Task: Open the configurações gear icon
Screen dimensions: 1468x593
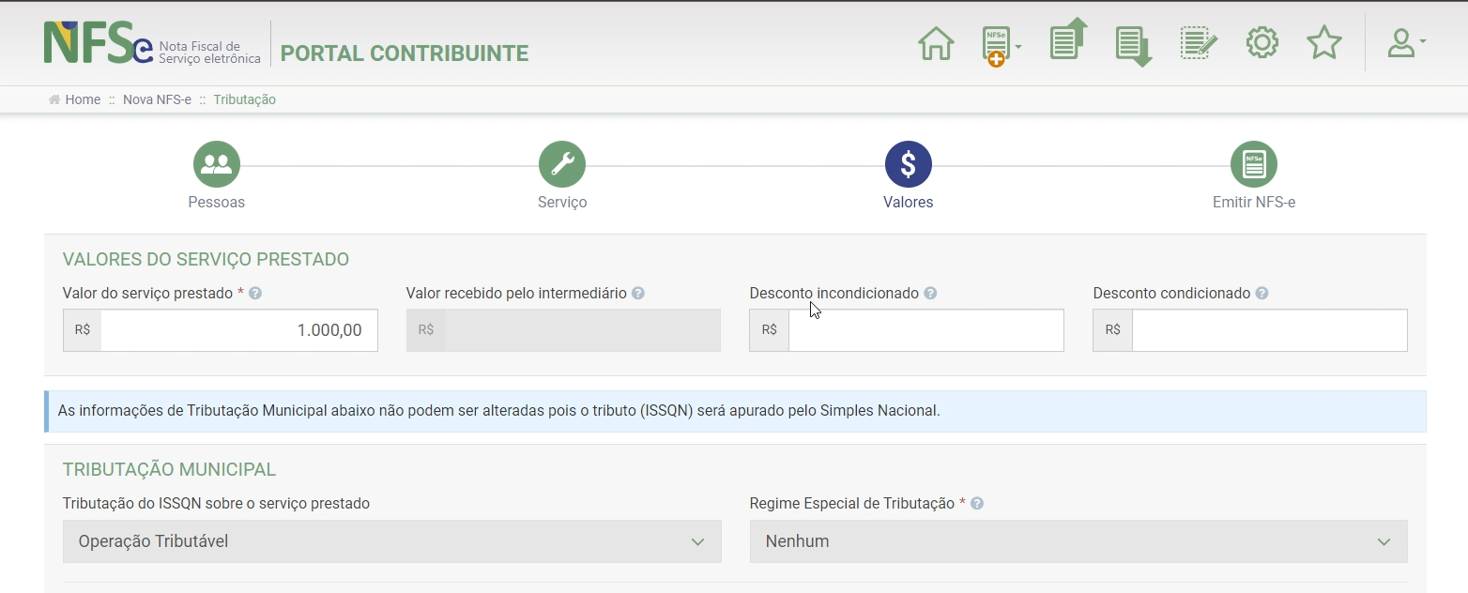Action: tap(1262, 42)
